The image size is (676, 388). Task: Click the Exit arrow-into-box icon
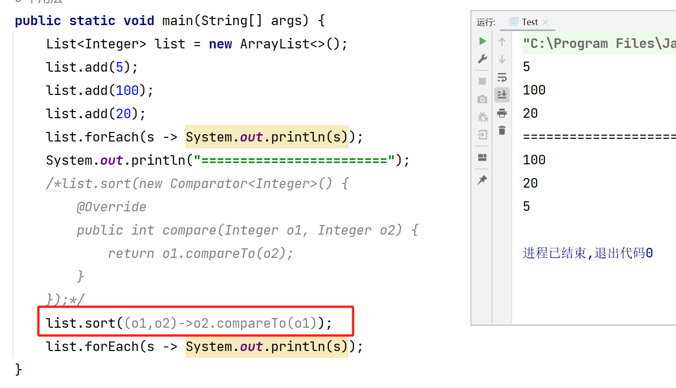(482, 135)
